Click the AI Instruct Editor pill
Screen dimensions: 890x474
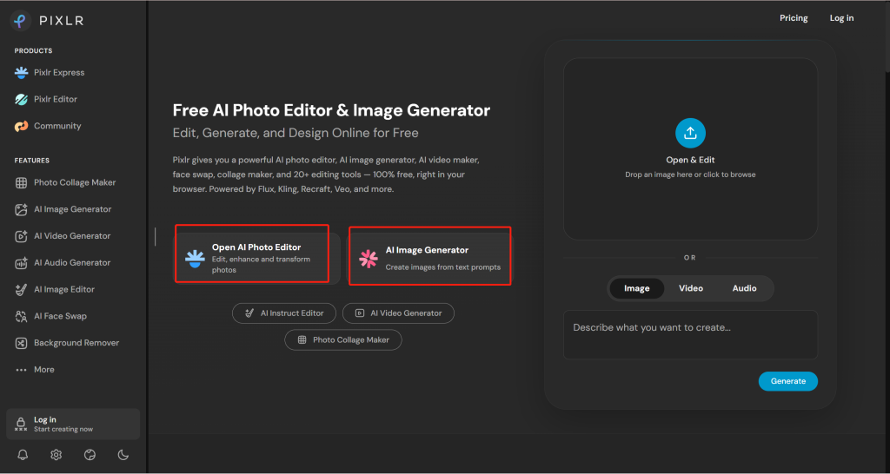click(x=284, y=313)
